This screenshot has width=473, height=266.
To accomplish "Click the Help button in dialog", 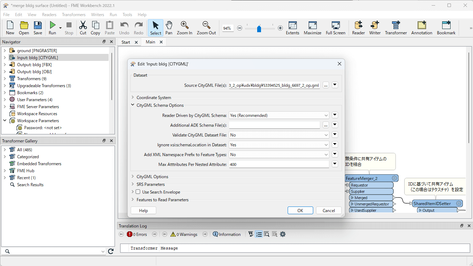I will pyautogui.click(x=143, y=210).
